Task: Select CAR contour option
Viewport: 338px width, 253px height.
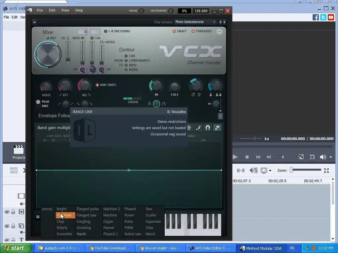Action: [129, 56]
